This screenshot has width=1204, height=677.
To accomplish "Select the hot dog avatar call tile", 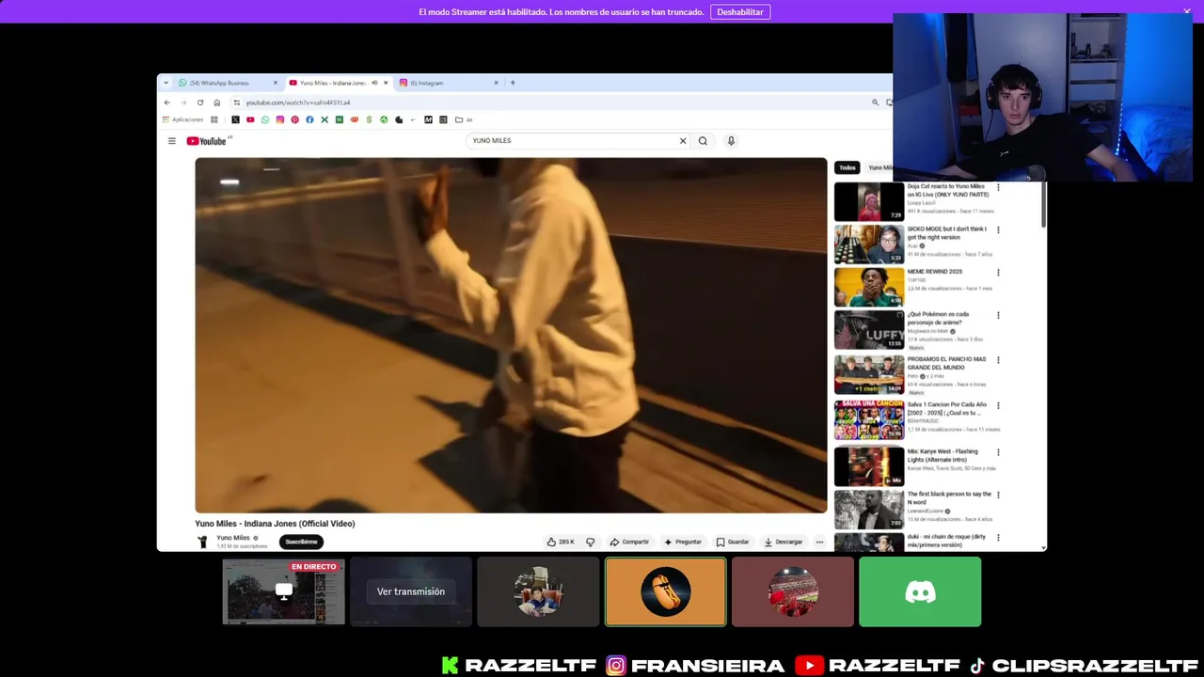I will coord(666,591).
